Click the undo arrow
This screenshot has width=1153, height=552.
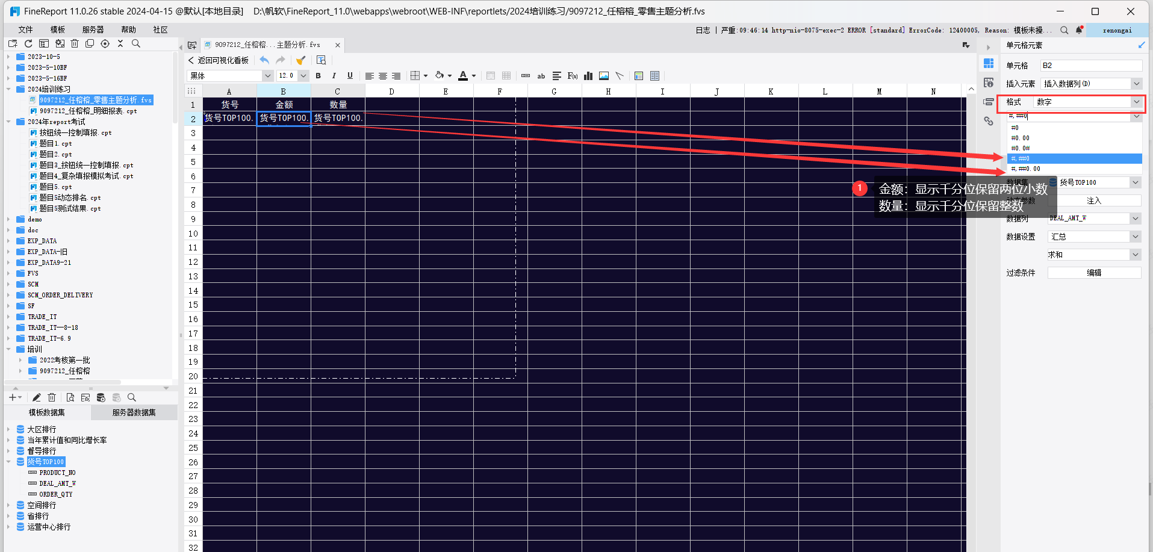coord(264,60)
